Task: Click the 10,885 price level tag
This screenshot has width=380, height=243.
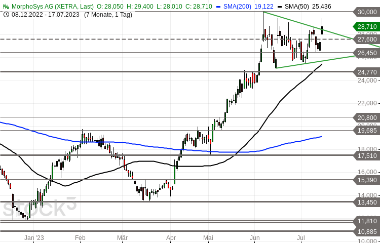Action: tap(367, 232)
